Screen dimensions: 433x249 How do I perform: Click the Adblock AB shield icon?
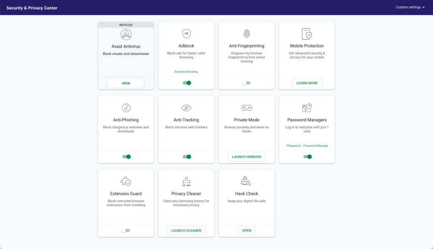click(186, 34)
